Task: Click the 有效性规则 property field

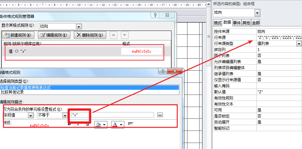Action: coord(279,98)
